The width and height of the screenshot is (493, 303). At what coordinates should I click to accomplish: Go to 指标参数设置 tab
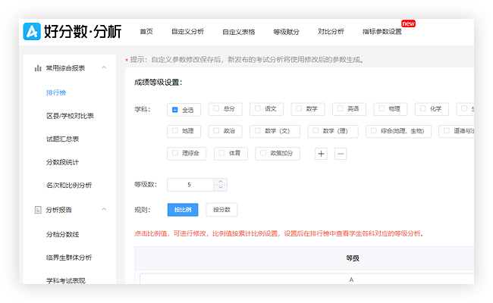(382, 31)
